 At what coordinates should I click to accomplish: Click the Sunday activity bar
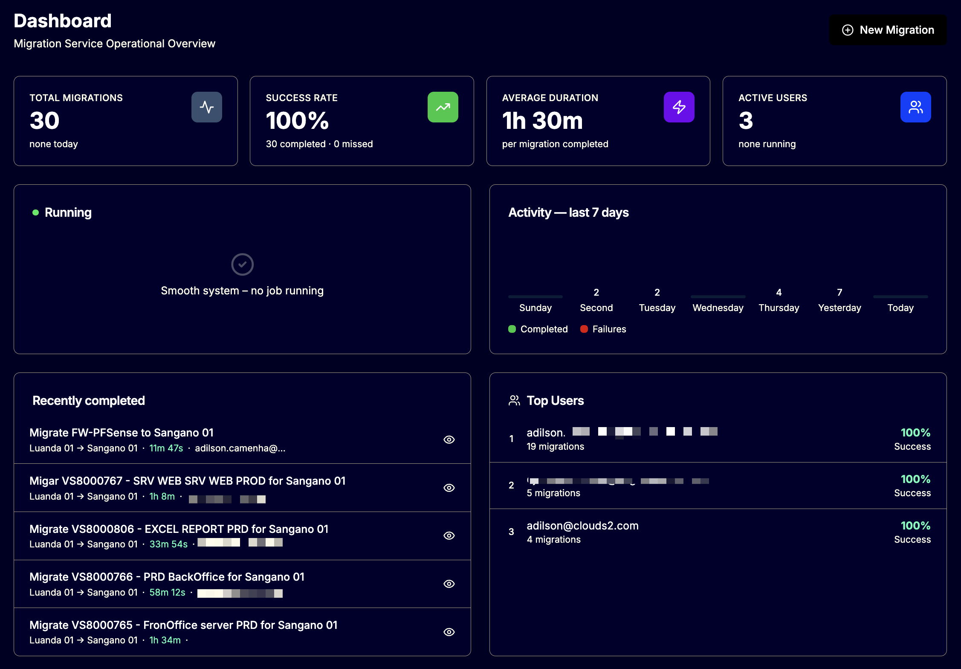point(535,297)
